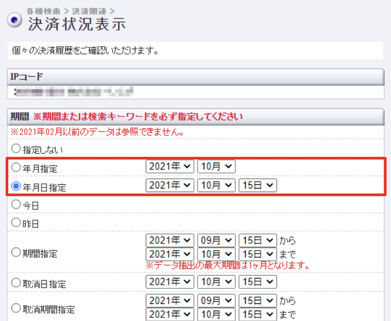Click the 決済状況表示 page title
Image resolution: width=391 pixels, height=321 pixels.
[77, 24]
